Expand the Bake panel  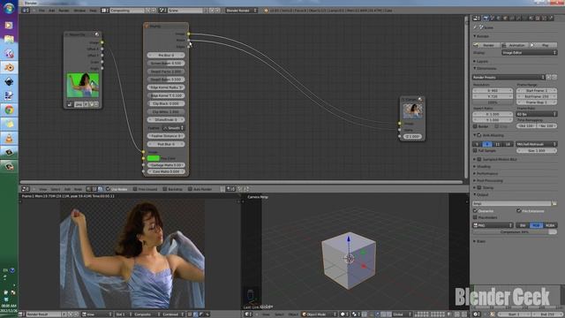pos(475,241)
